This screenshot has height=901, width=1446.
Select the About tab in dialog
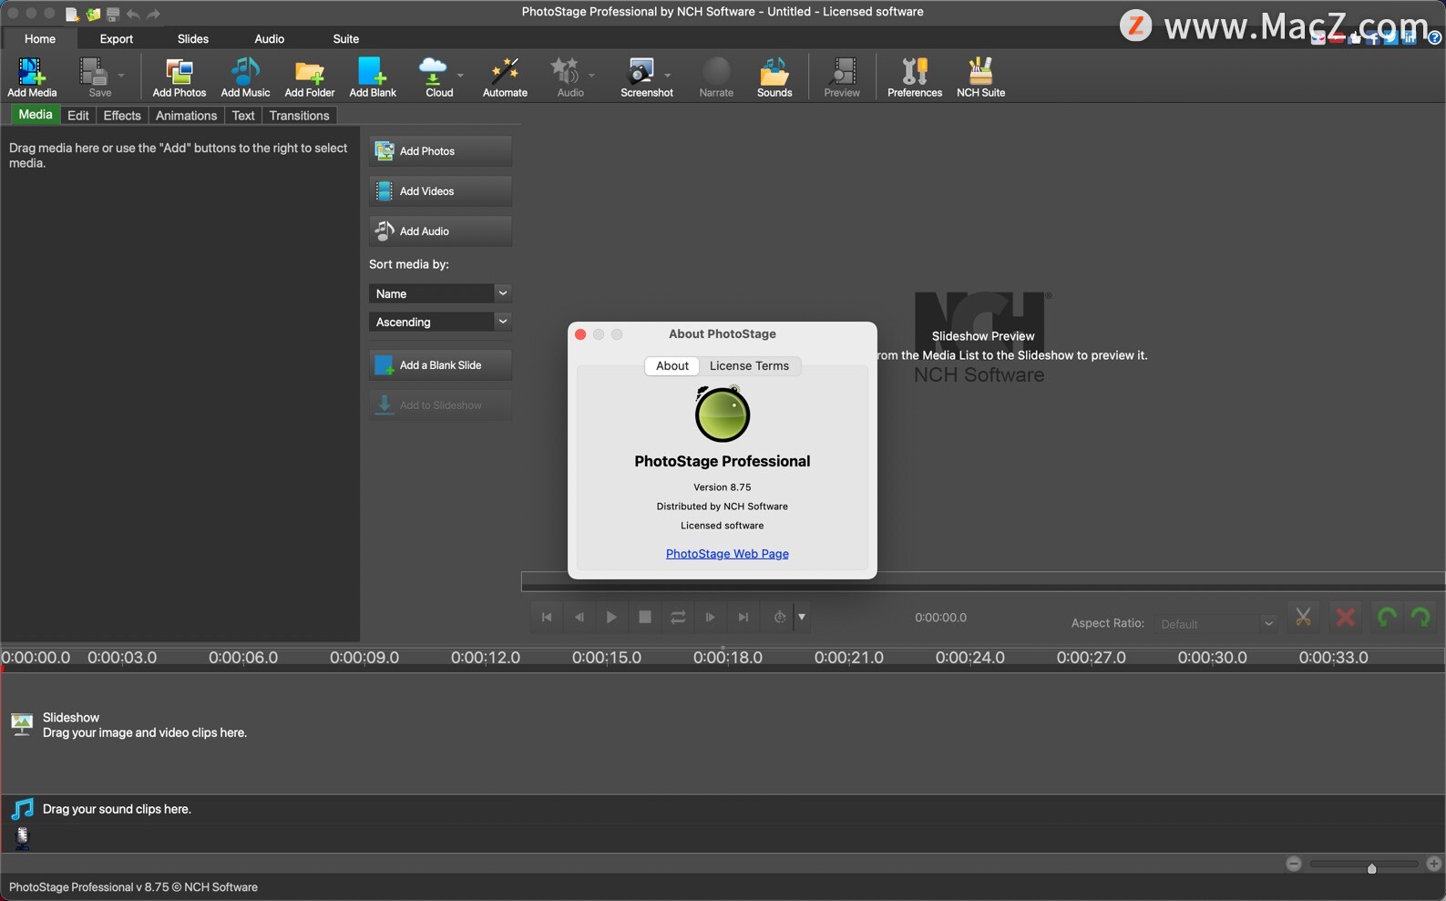point(672,365)
